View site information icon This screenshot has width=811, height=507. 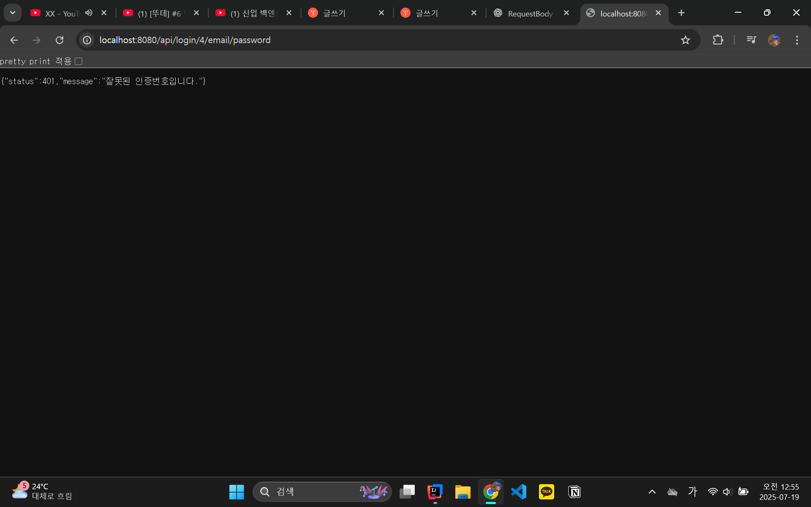(87, 40)
